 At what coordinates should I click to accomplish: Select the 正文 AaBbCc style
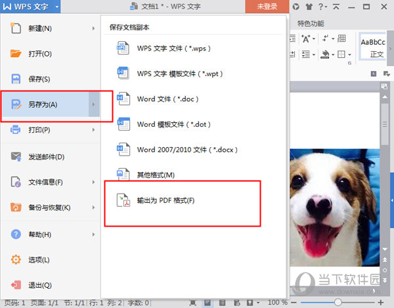tap(373, 47)
